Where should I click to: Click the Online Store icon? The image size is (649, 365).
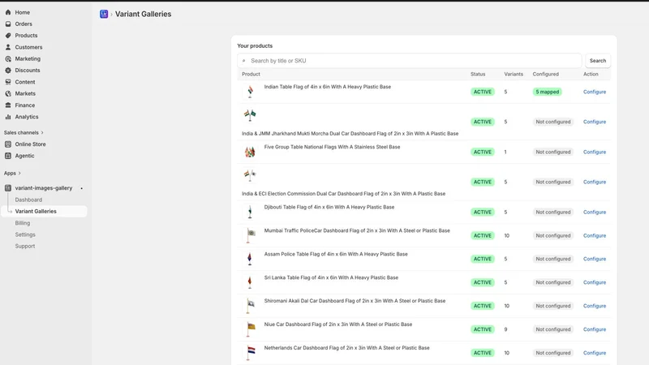8,144
